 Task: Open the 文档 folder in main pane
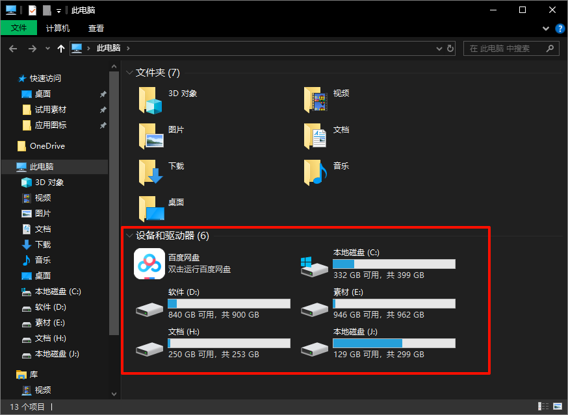pos(315,136)
